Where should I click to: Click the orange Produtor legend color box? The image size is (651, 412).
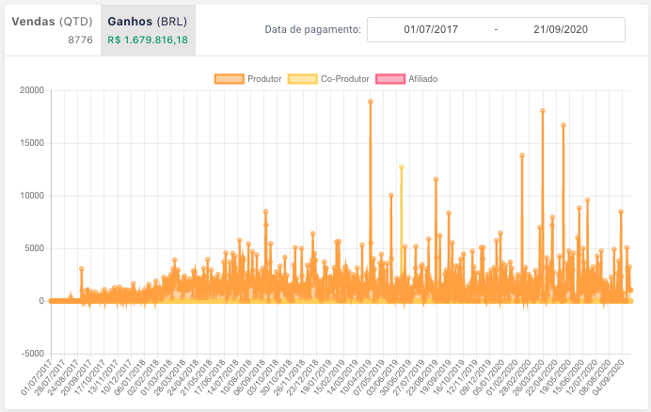click(x=229, y=79)
